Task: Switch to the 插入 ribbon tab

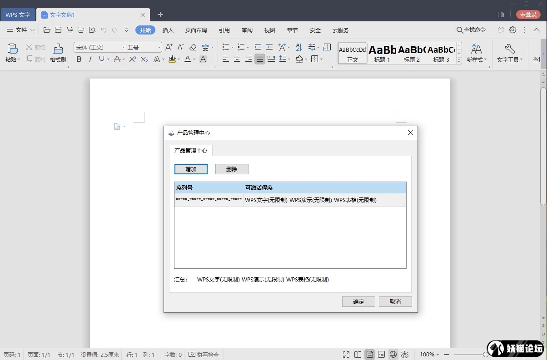Action: [x=168, y=30]
